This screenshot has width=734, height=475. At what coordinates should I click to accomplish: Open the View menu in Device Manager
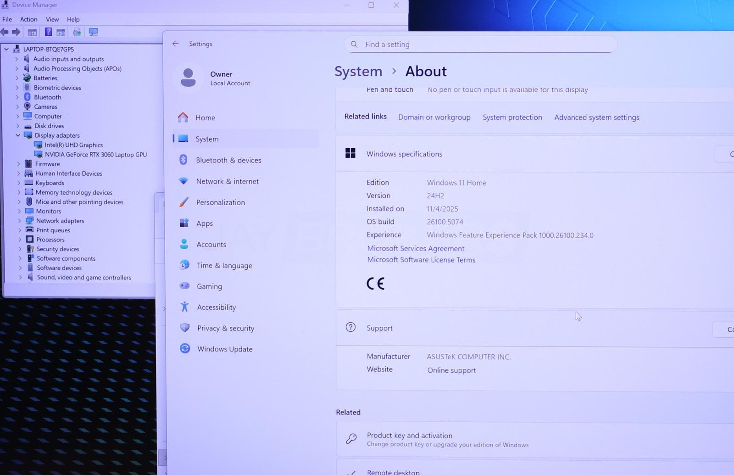pyautogui.click(x=52, y=19)
